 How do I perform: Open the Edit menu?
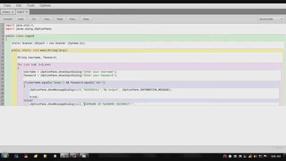click(19, 5)
